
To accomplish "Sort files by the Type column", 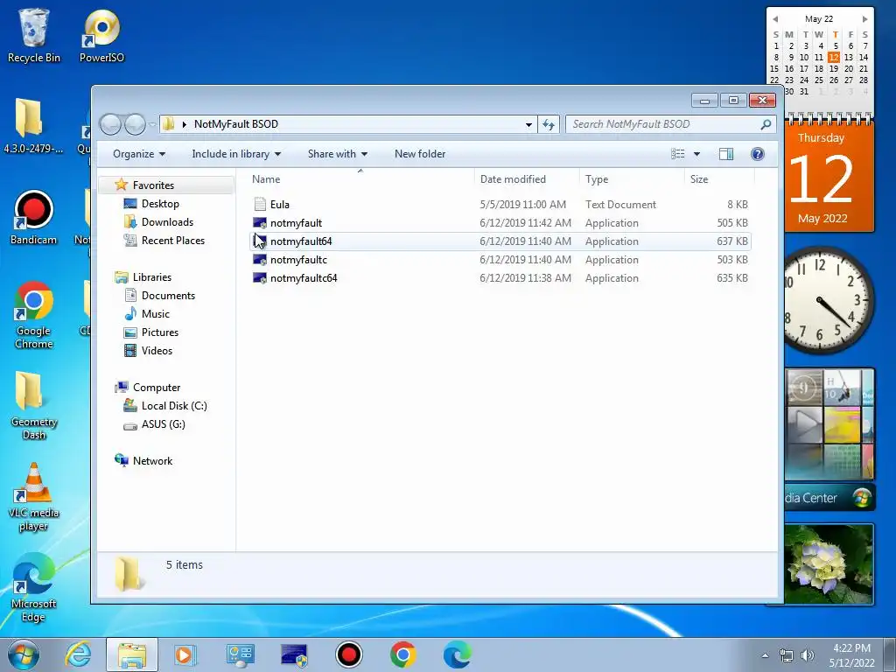I will point(632,178).
